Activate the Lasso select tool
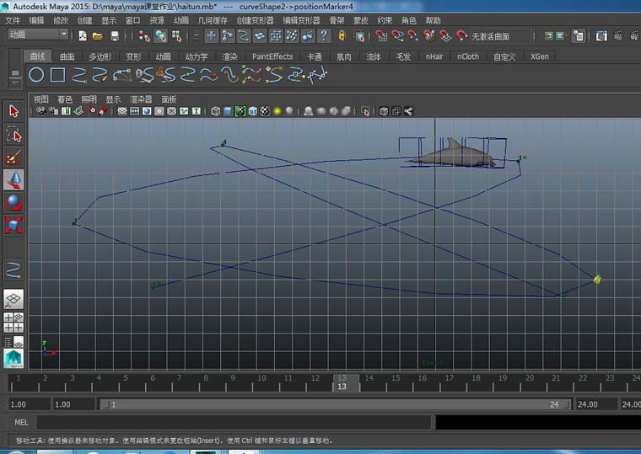Screen dimensions: 641x454 14,134
